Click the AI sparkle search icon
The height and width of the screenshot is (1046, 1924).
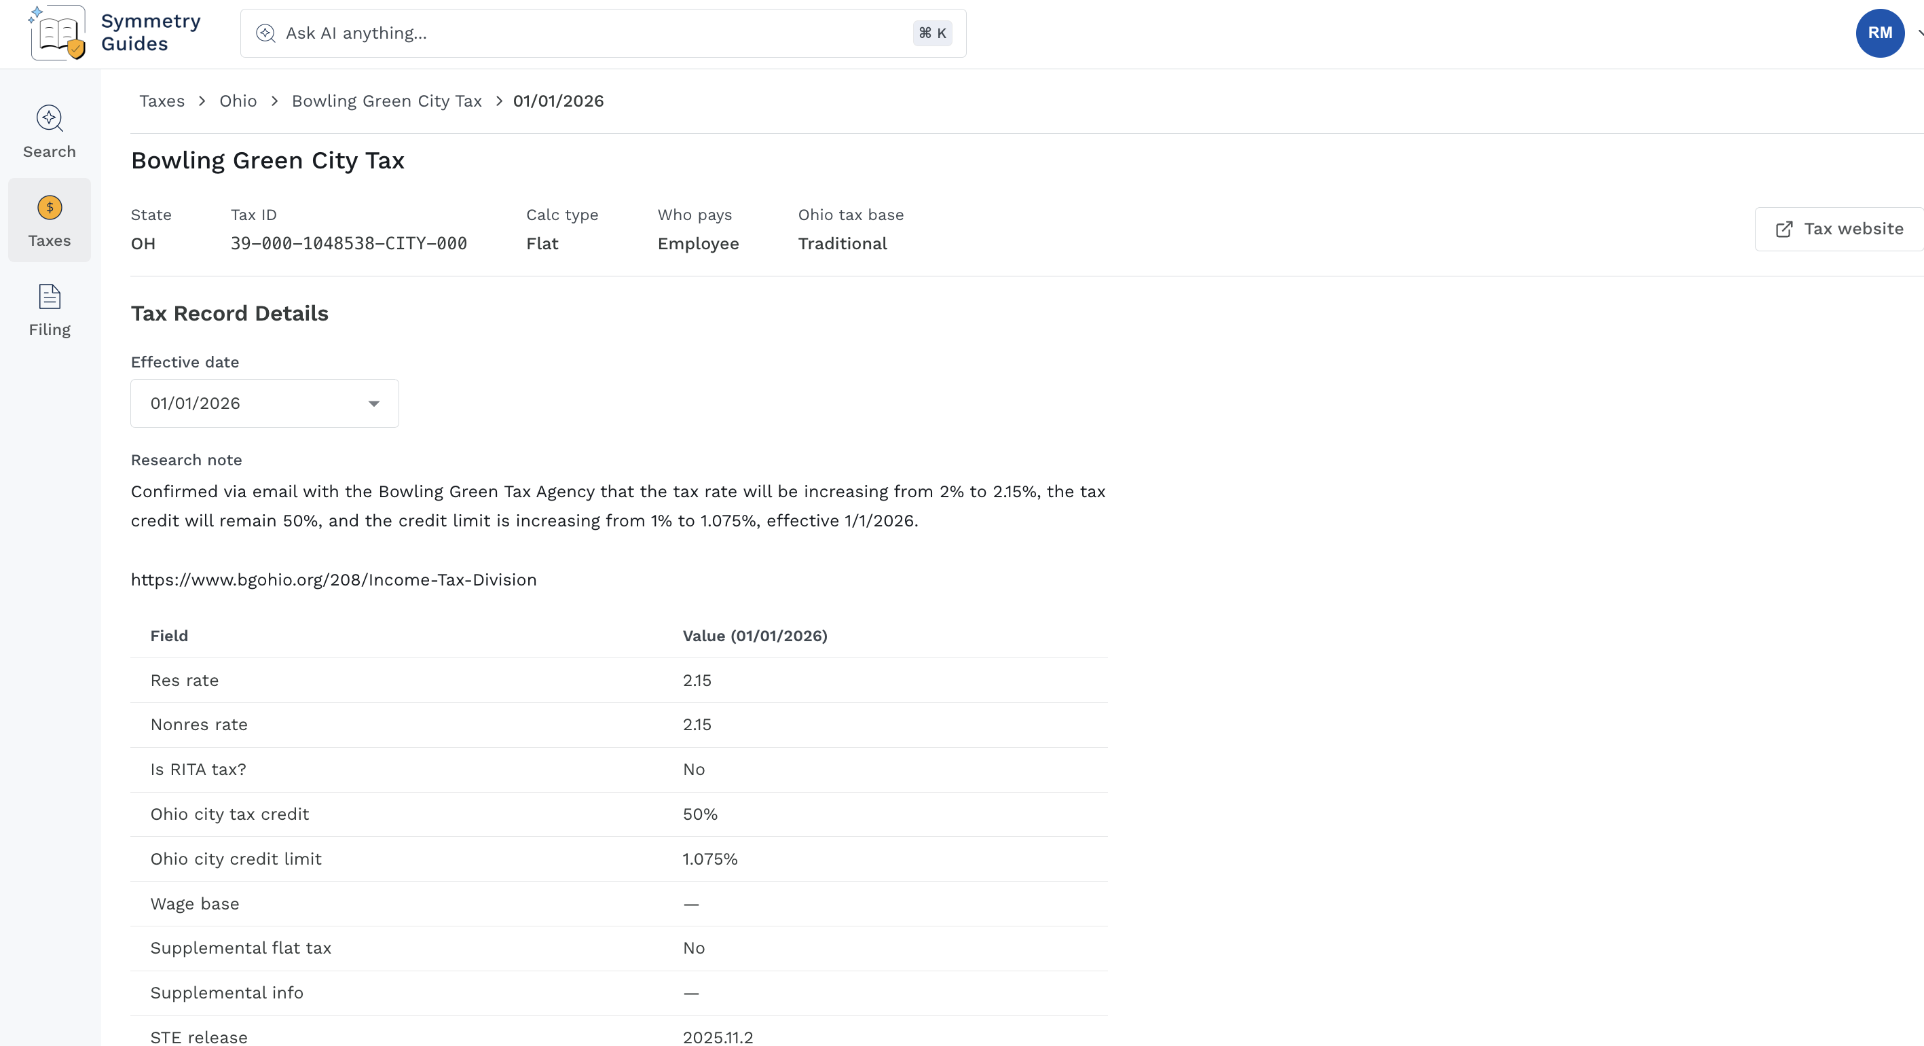265,33
